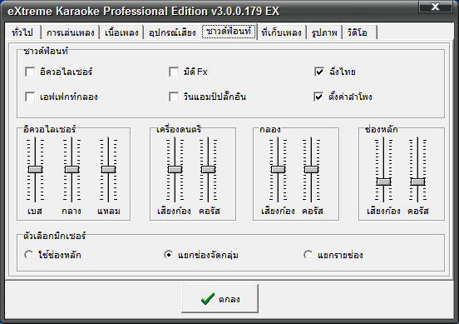Click the เครื่องดนตรี คอรัส slider handle
This screenshot has width=459, height=324.
click(209, 169)
